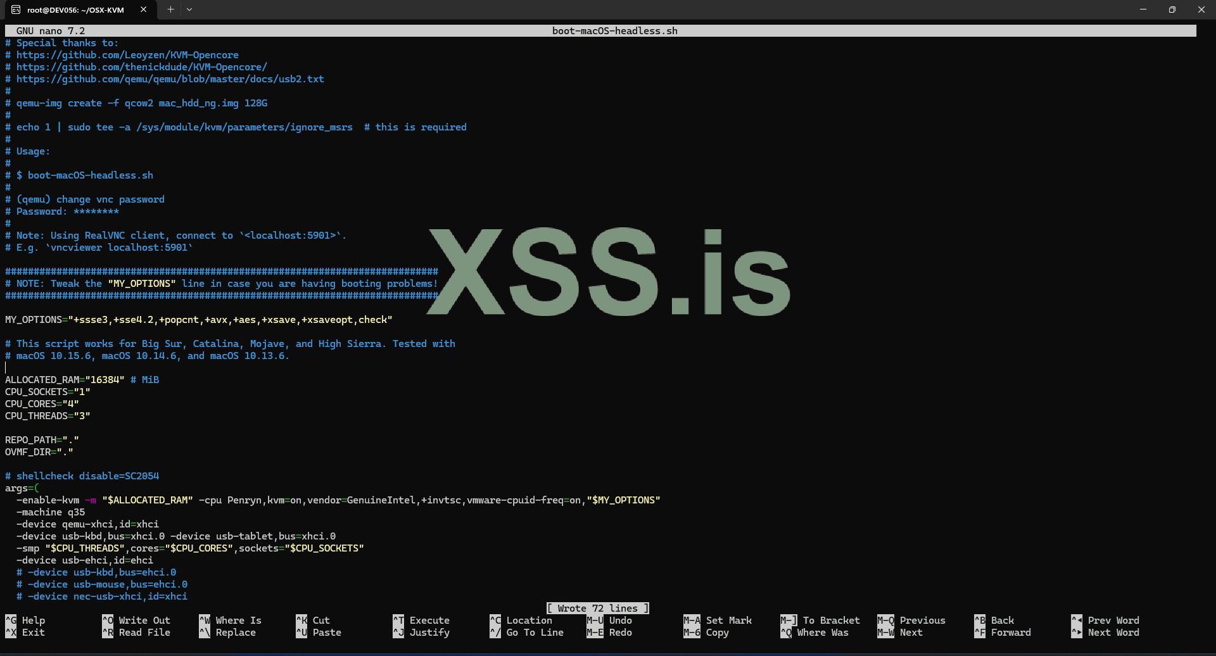Click the boot-macOS-headless.sh file name in title bar
The width and height of the screenshot is (1216, 656).
click(x=614, y=31)
